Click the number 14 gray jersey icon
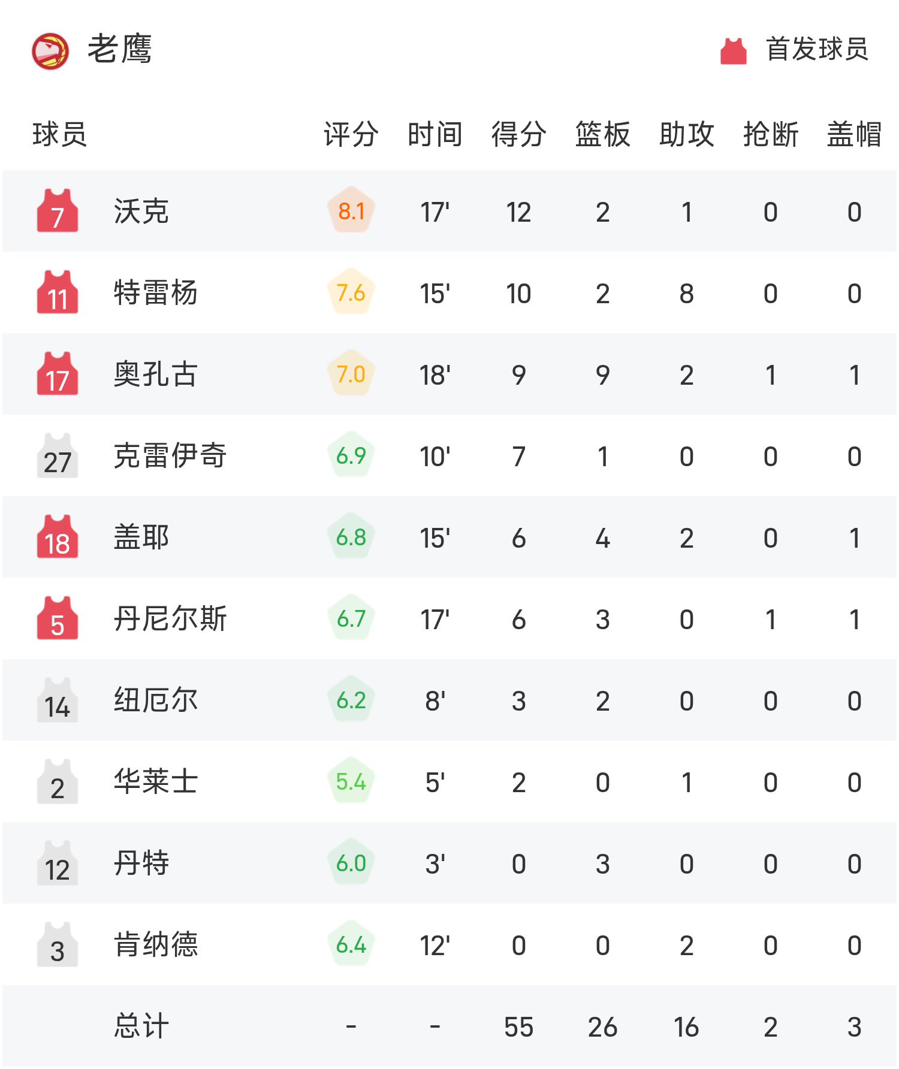This screenshot has width=899, height=1069. [x=58, y=700]
